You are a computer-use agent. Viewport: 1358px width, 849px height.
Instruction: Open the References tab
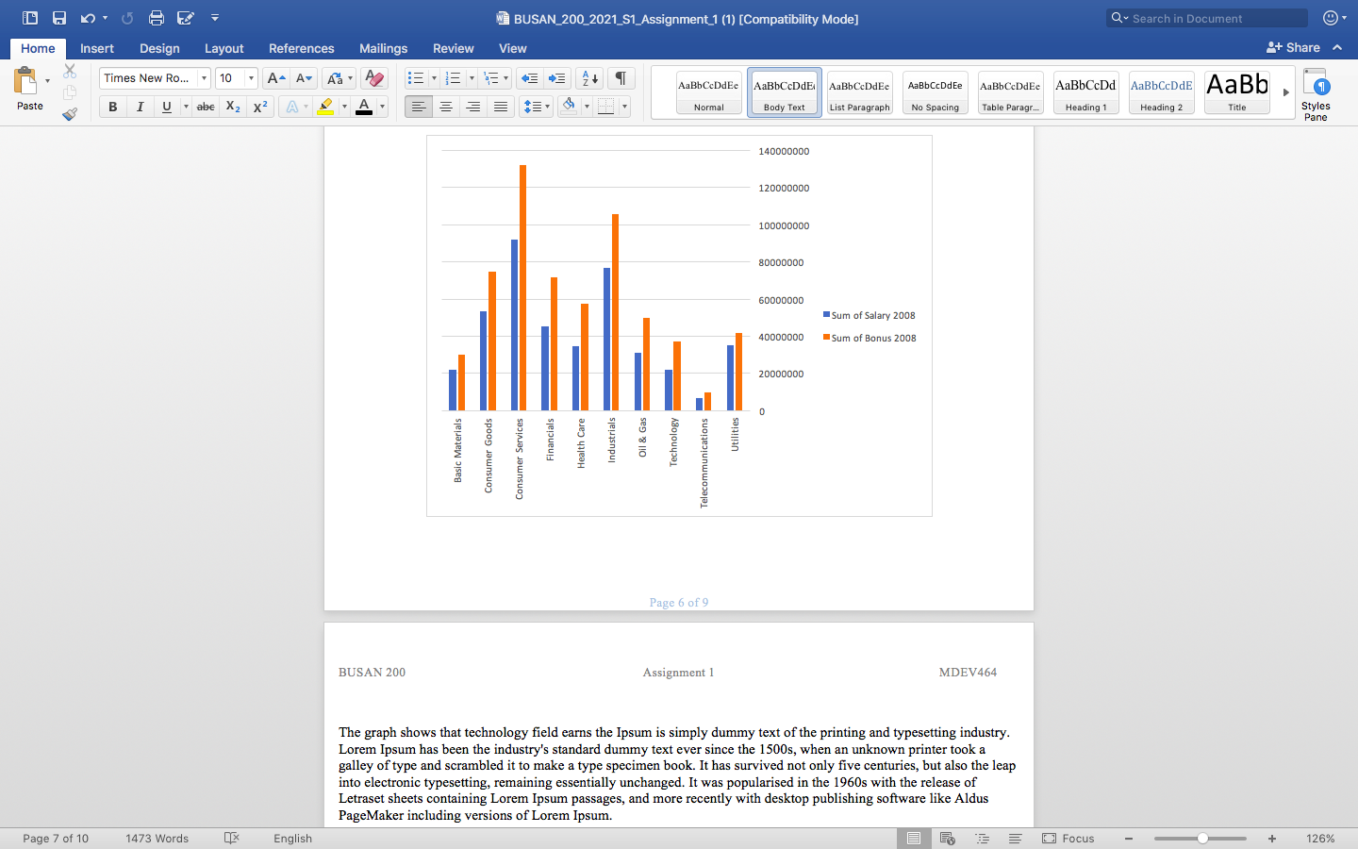point(301,48)
